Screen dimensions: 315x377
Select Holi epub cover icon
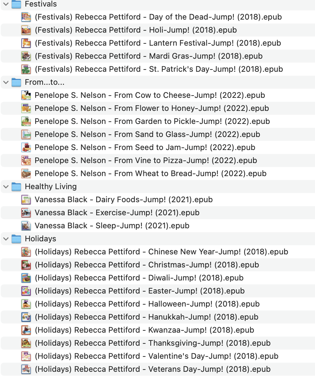pos(26,30)
